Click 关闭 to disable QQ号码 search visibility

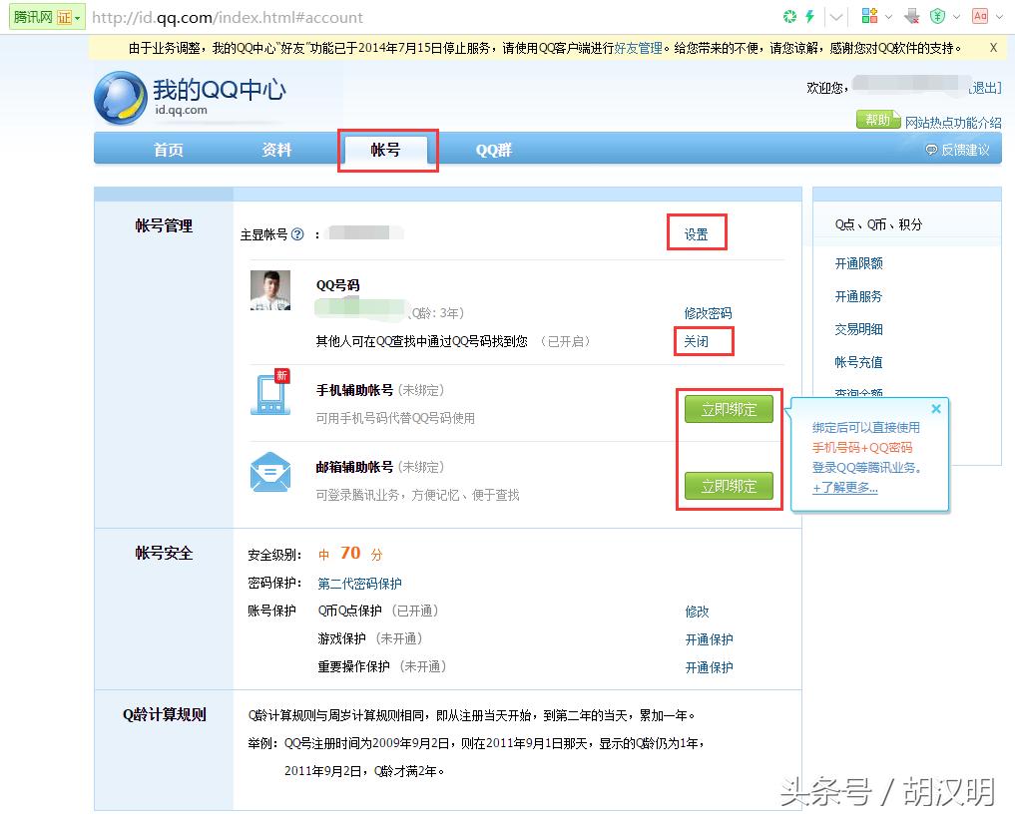click(703, 340)
